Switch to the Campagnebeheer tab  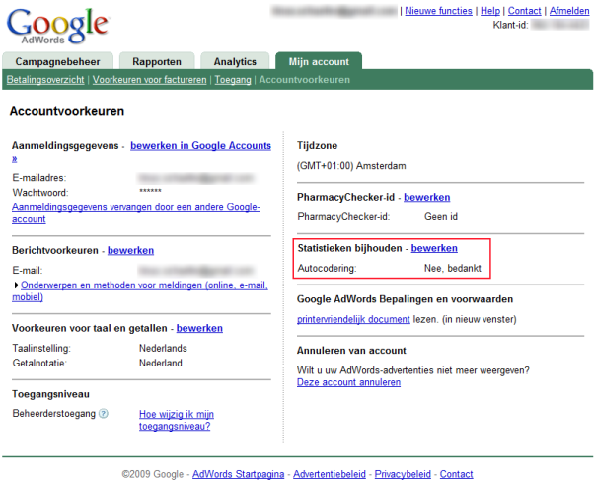57,61
